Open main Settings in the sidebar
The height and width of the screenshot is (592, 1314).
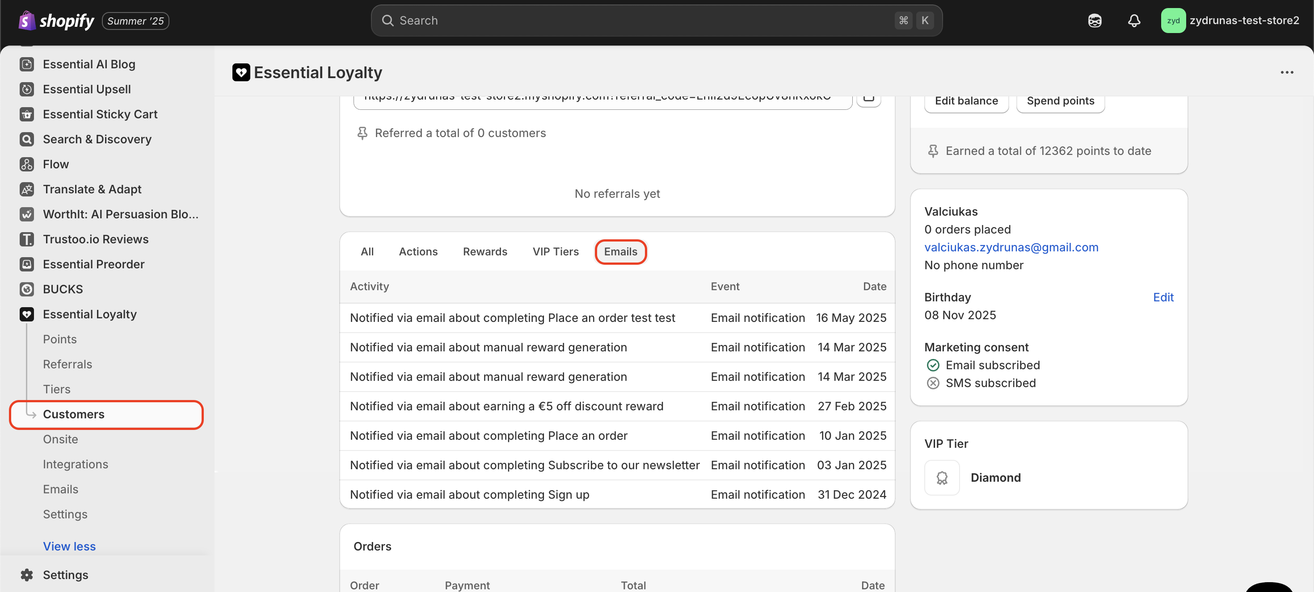(65, 575)
